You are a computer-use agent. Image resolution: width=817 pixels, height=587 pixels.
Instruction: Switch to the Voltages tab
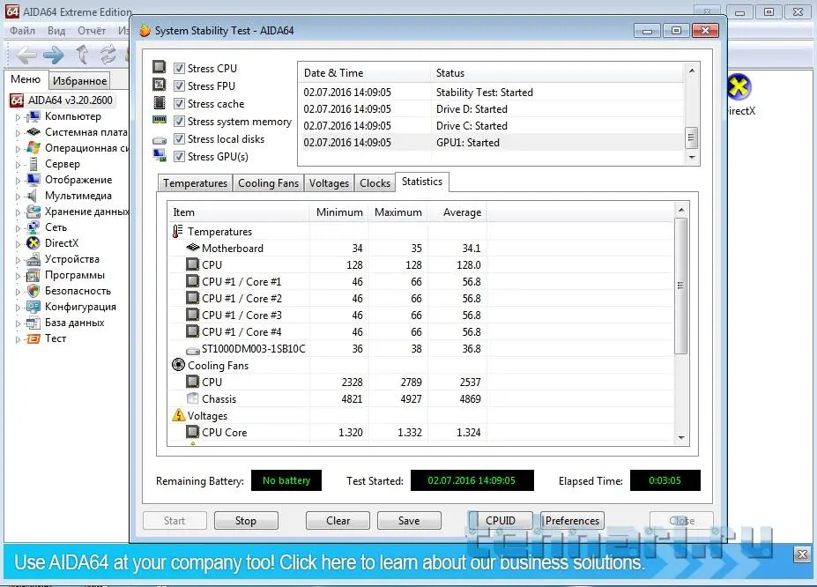point(329,183)
